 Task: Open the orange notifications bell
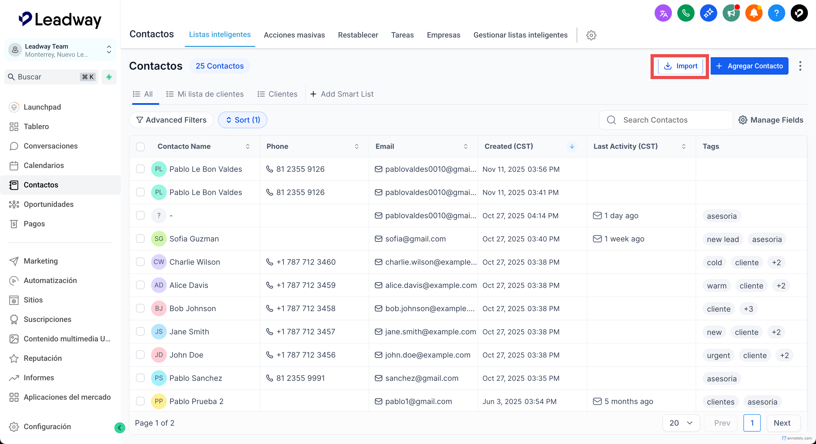pyautogui.click(x=754, y=13)
